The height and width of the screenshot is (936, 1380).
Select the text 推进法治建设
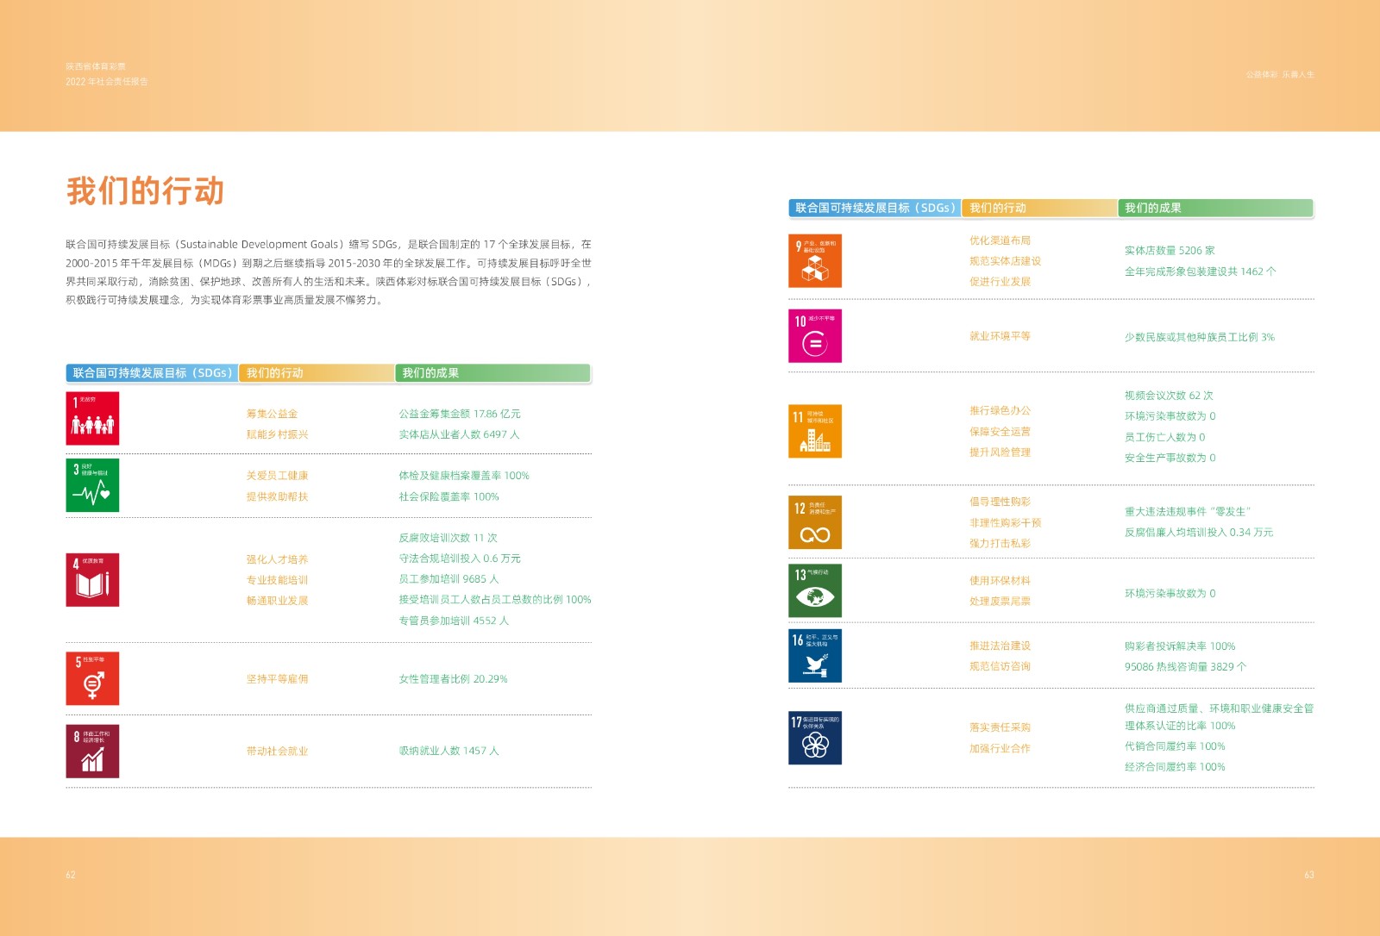(1000, 646)
